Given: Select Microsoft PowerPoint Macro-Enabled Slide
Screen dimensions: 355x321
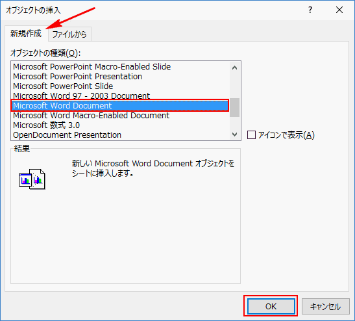Looking at the screenshot, I should pyautogui.click(x=92, y=67).
